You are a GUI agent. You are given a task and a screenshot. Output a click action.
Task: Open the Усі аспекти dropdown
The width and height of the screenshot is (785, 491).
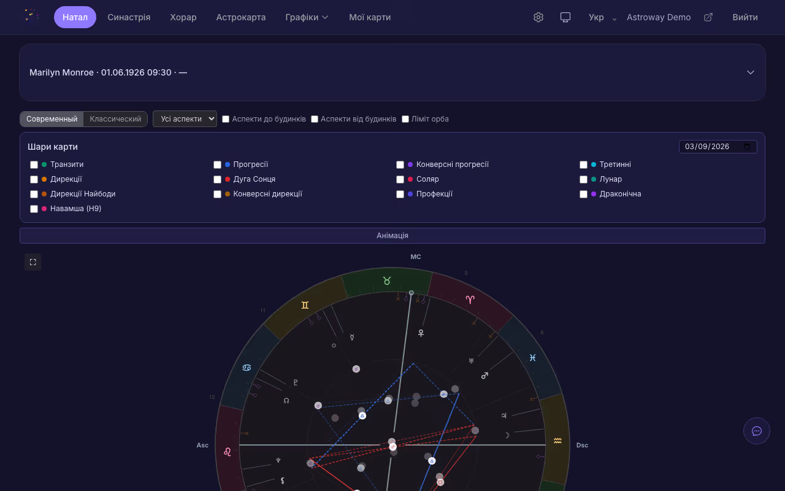(185, 119)
